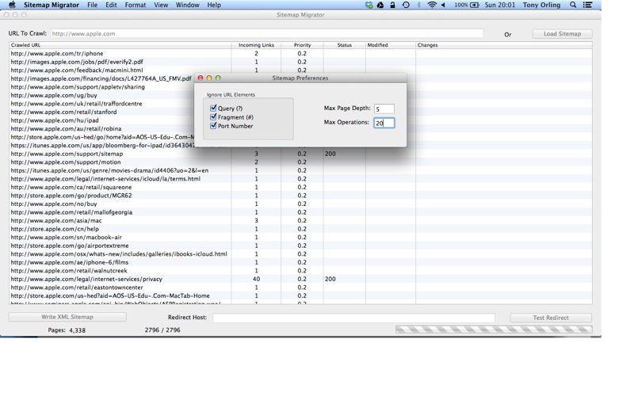Click the Google Drive menu bar icon
This screenshot has height=396, width=634.
[x=380, y=5]
